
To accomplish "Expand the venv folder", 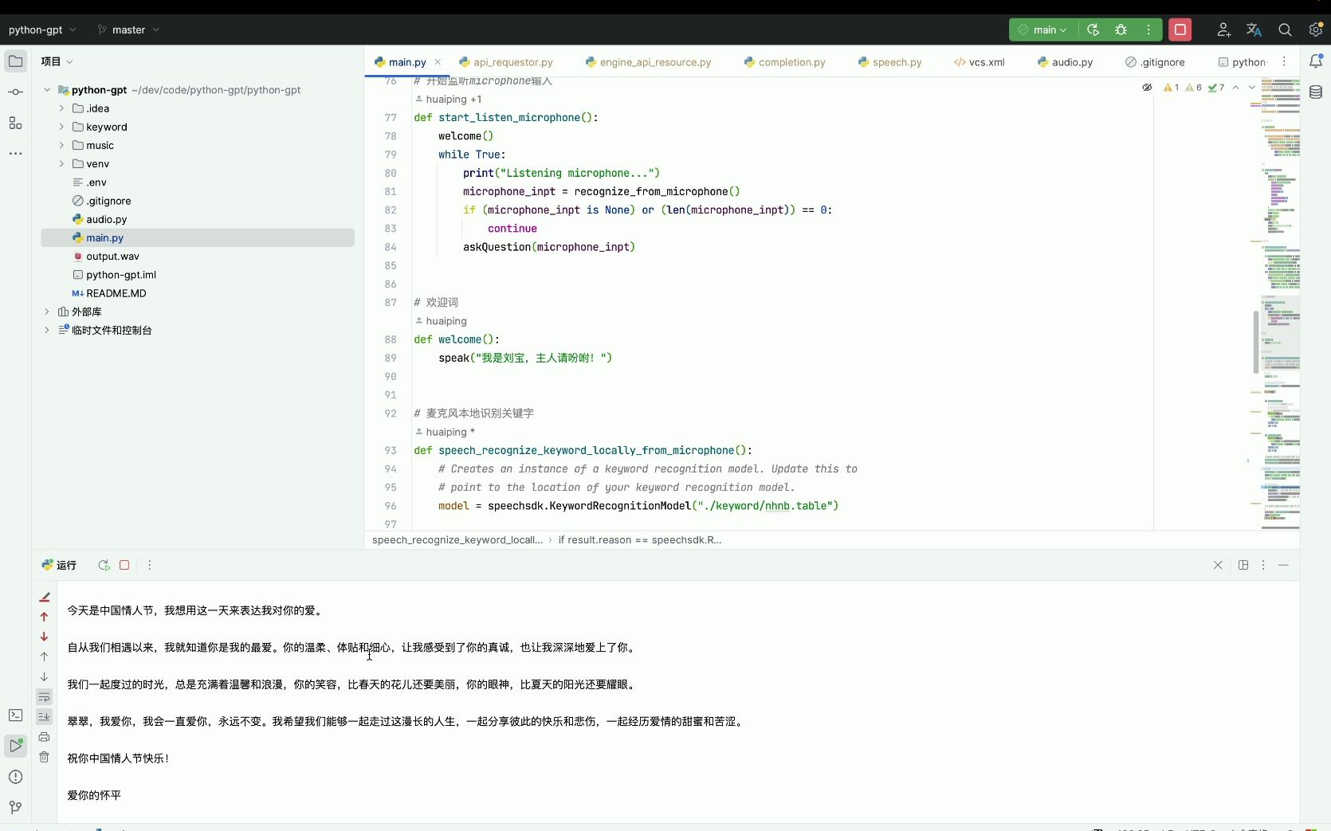I will click(61, 163).
